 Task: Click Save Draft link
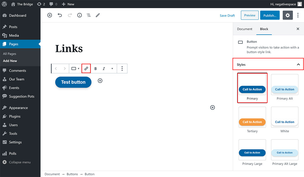point(227,15)
